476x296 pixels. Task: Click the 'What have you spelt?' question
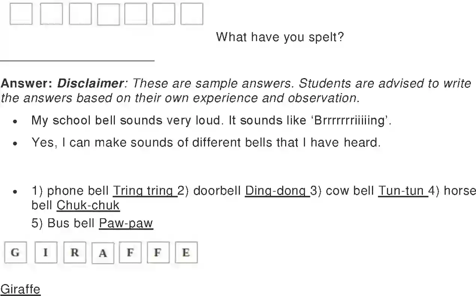coord(280,37)
